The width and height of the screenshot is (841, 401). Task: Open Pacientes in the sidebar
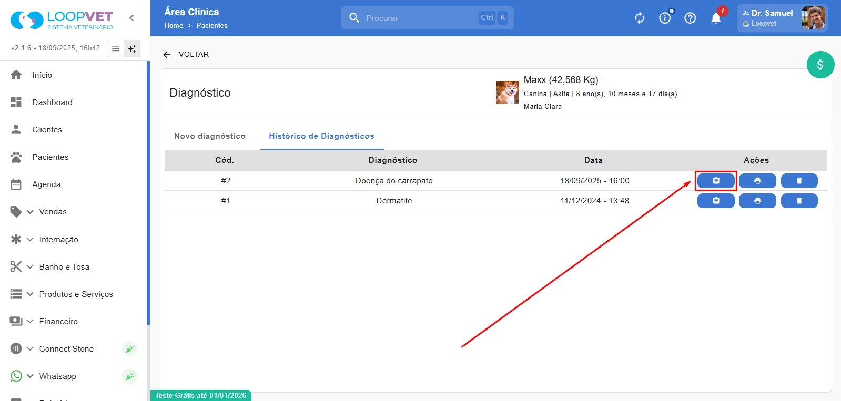(x=50, y=157)
